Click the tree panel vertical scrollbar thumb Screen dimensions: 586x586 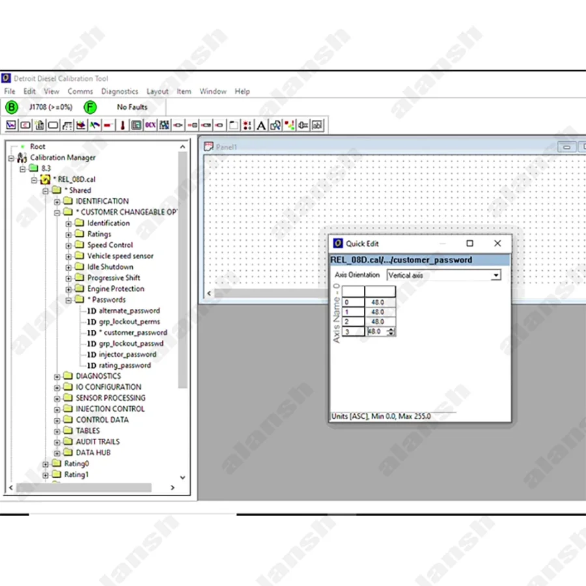[182, 270]
